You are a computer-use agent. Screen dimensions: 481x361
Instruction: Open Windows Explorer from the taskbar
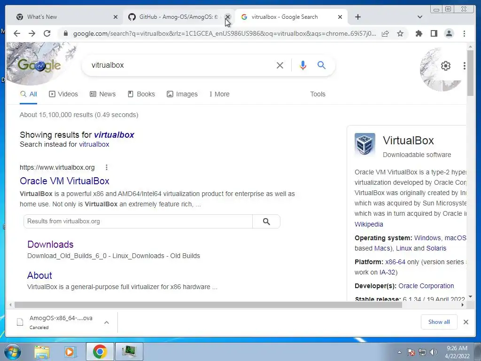[42, 352]
